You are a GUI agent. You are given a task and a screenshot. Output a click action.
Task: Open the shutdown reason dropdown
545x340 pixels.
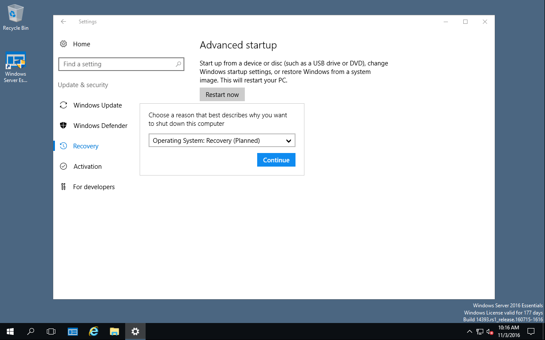coord(222,141)
